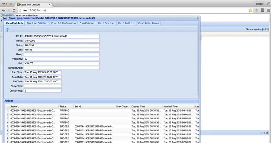Image resolution: width=271 pixels, height=143 pixels.
Task: Click Ext Id 0000118-150825132520513-oozie-h
Action: (x=94, y=126)
